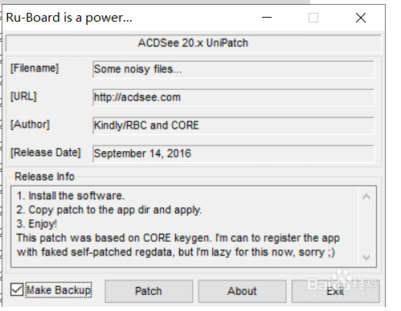Screen dimensions: 401x311
Task: Select the Author field 'Kindly/RBC and CORE'
Action: coord(233,125)
